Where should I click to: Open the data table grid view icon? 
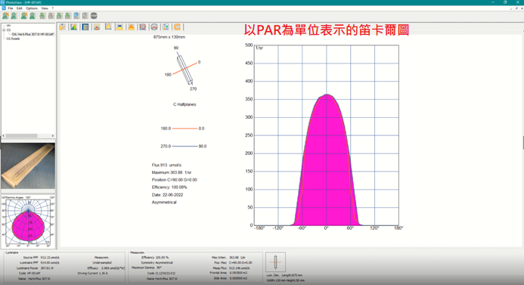(x=85, y=27)
